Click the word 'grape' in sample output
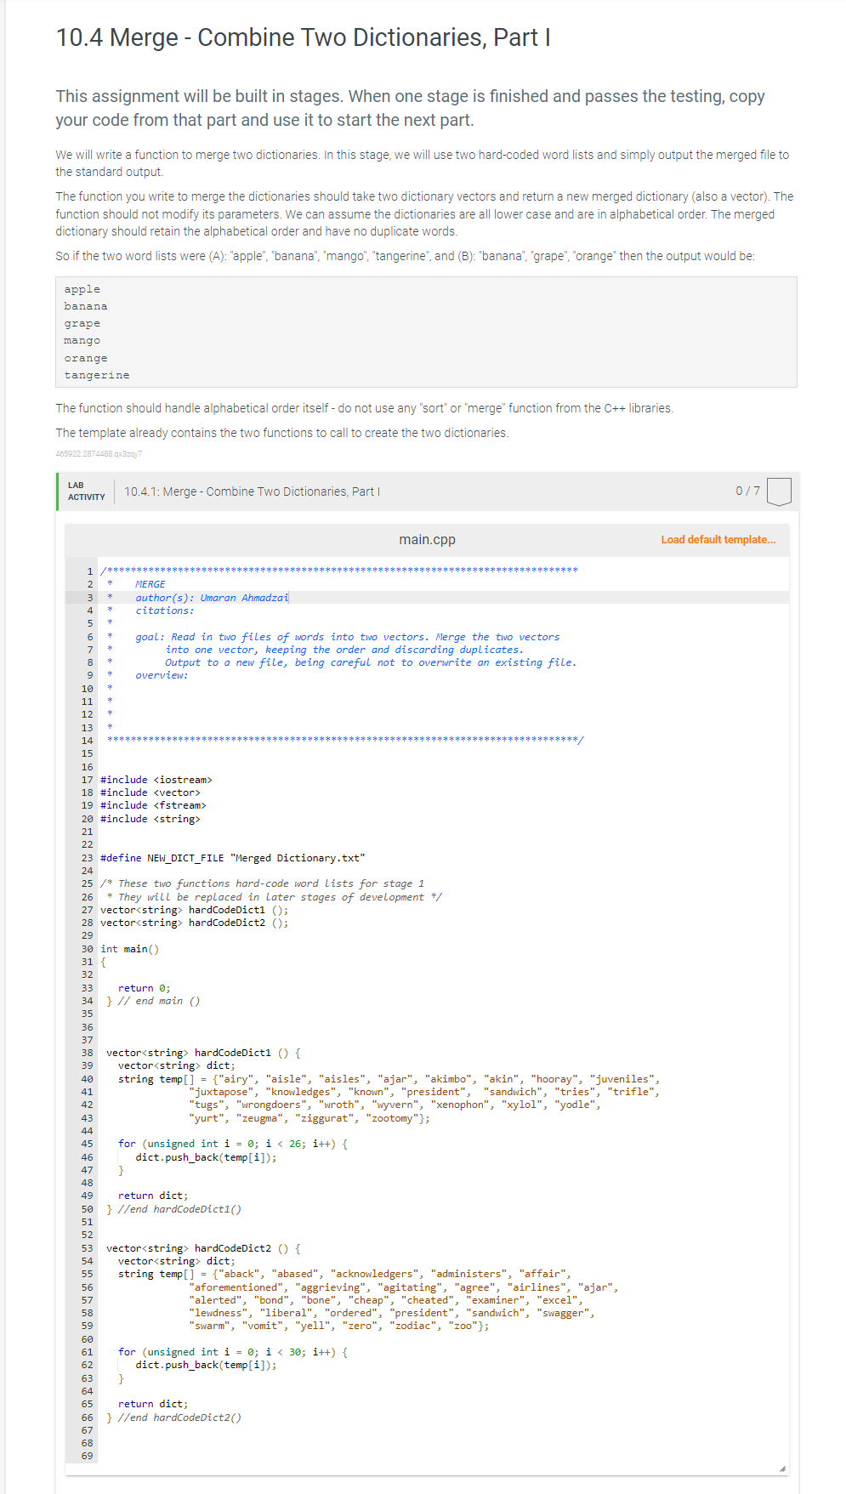 coord(82,323)
